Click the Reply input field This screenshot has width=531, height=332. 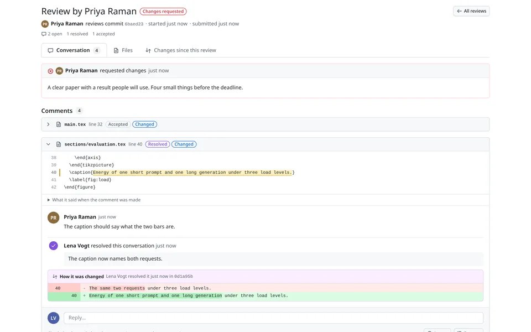[x=273, y=318]
